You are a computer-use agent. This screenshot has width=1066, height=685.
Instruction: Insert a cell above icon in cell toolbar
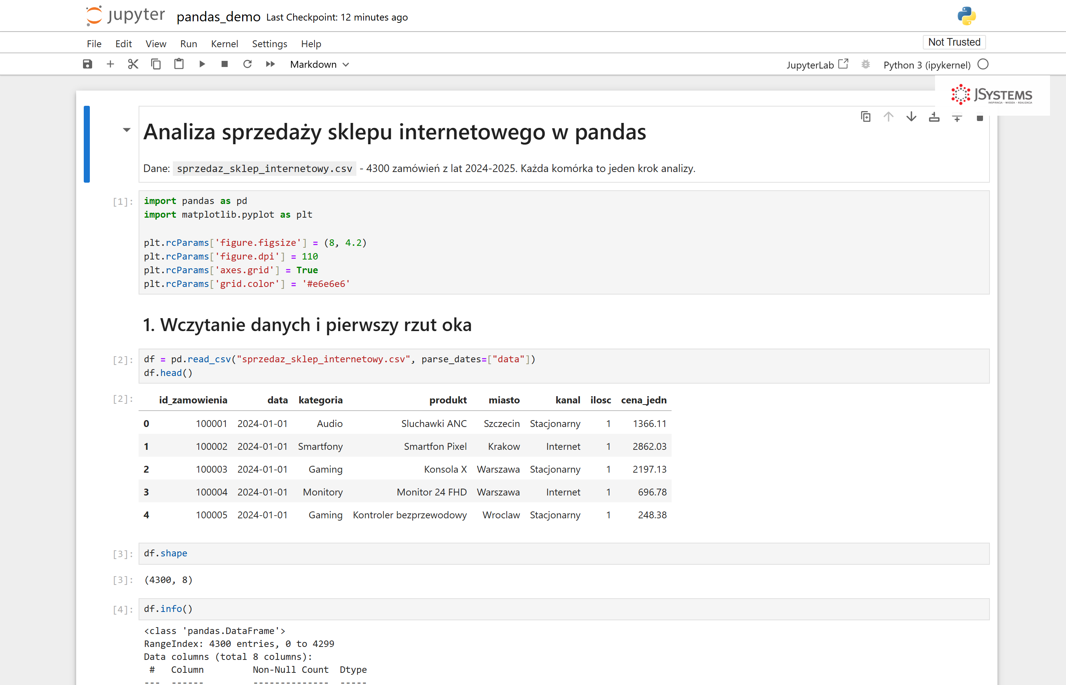click(x=934, y=116)
